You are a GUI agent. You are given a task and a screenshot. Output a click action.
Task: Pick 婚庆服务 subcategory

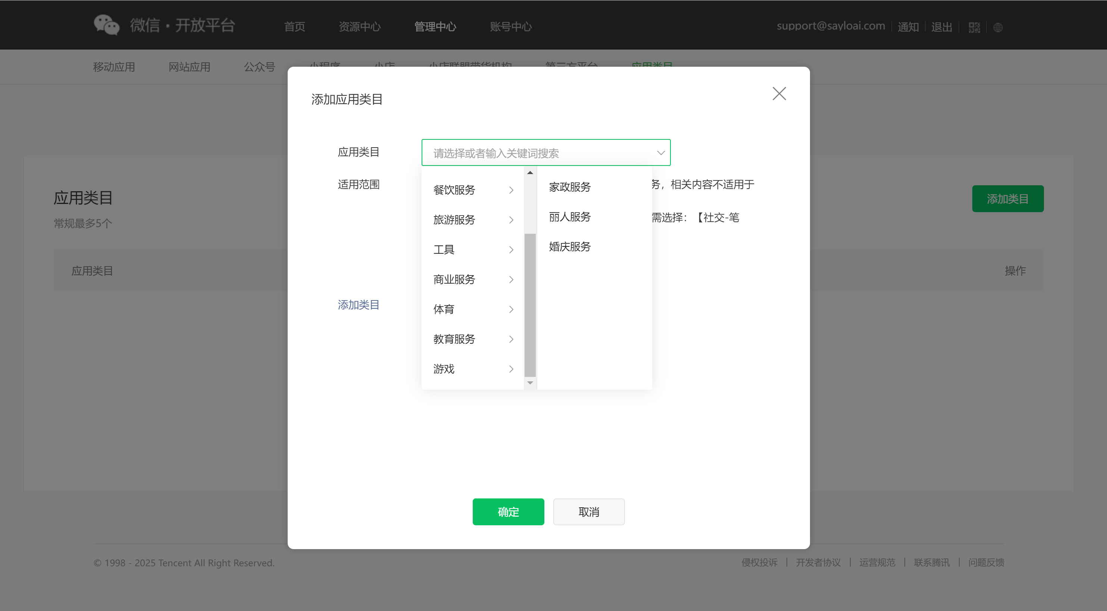coord(570,247)
